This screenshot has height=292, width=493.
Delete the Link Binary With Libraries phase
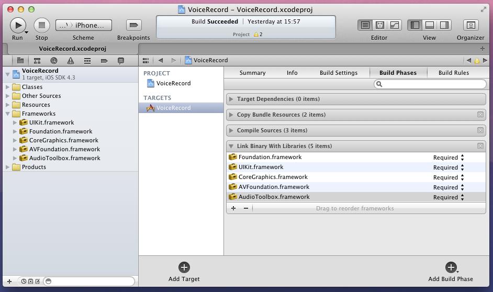pos(480,146)
